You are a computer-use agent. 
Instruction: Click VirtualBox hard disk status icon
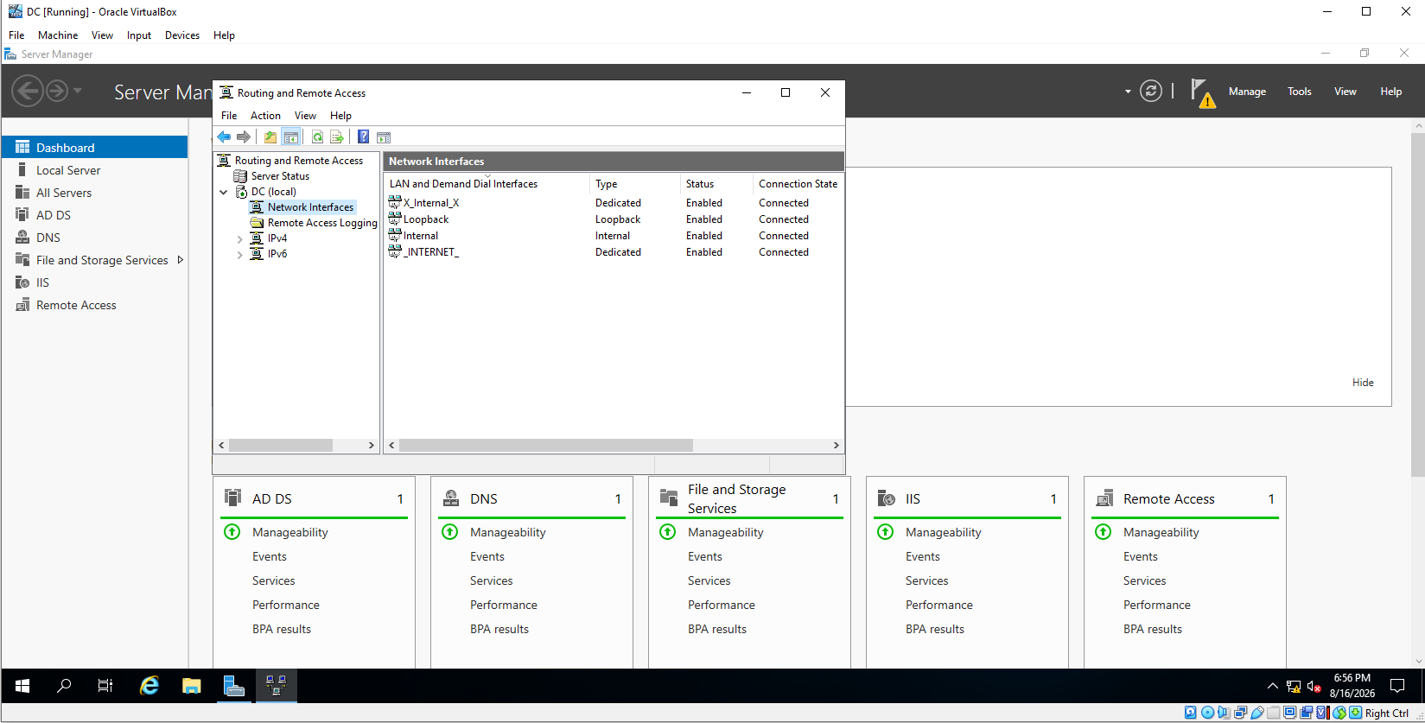point(1191,713)
